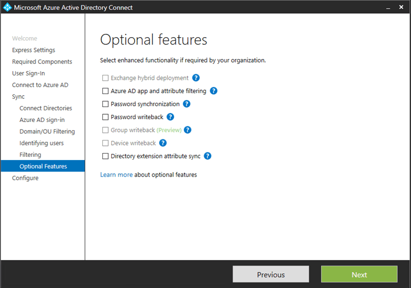Show help for Password synchronization
The height and width of the screenshot is (288, 411).
[x=187, y=104]
